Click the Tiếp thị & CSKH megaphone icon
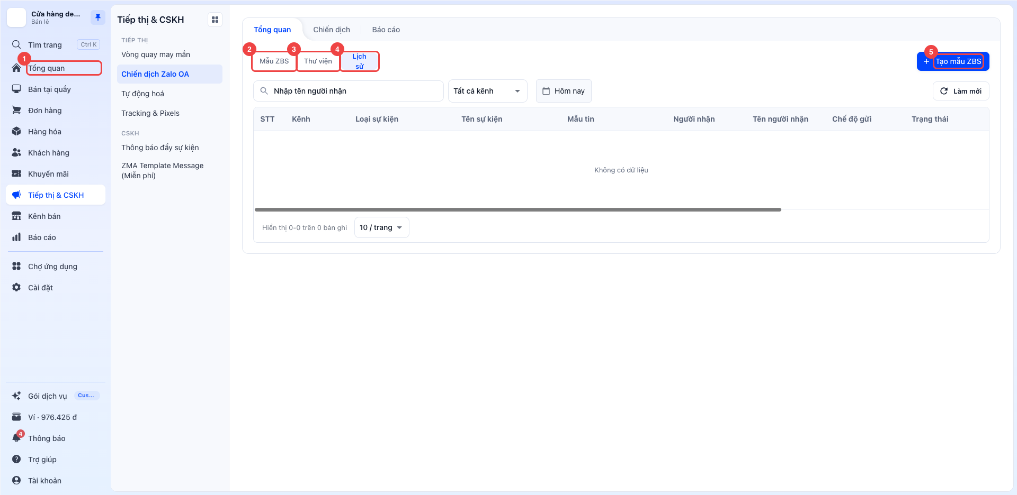This screenshot has width=1017, height=495. pos(16,195)
